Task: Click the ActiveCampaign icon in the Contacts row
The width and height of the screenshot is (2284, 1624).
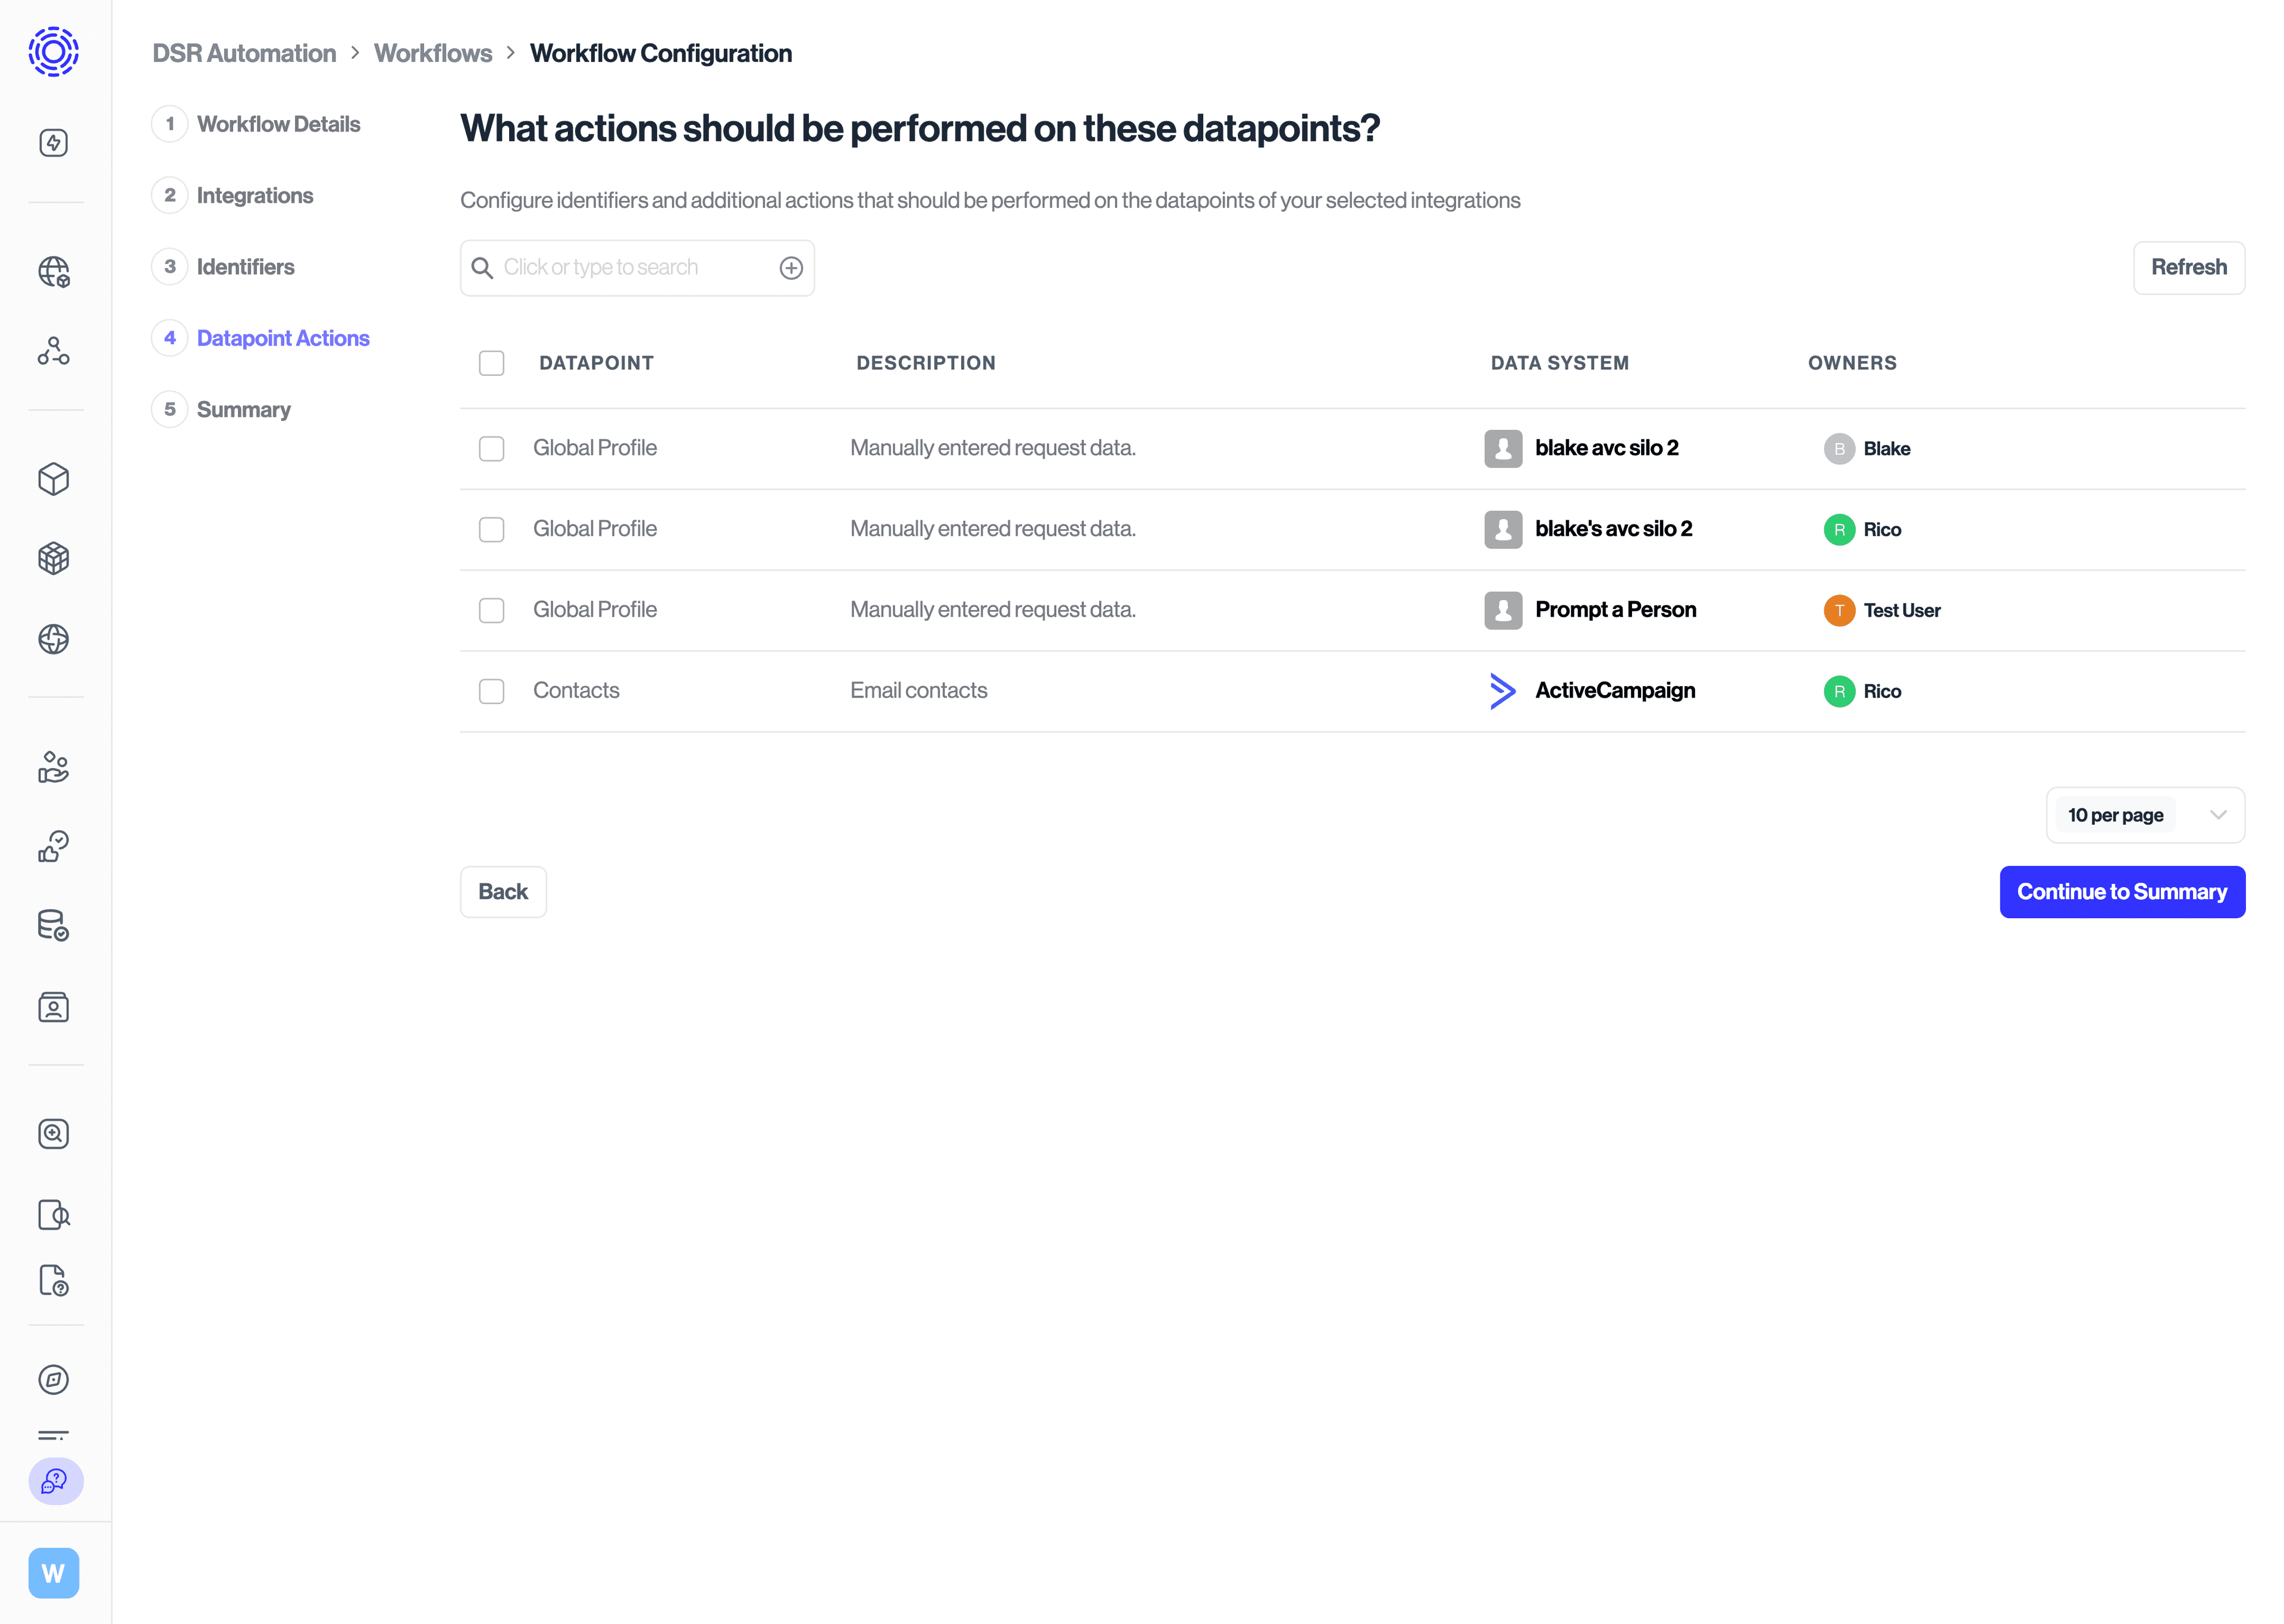Action: tap(1502, 690)
